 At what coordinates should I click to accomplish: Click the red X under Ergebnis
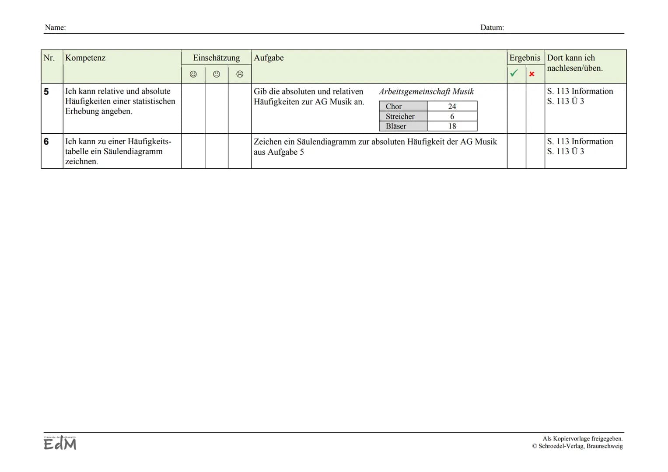[x=532, y=74]
